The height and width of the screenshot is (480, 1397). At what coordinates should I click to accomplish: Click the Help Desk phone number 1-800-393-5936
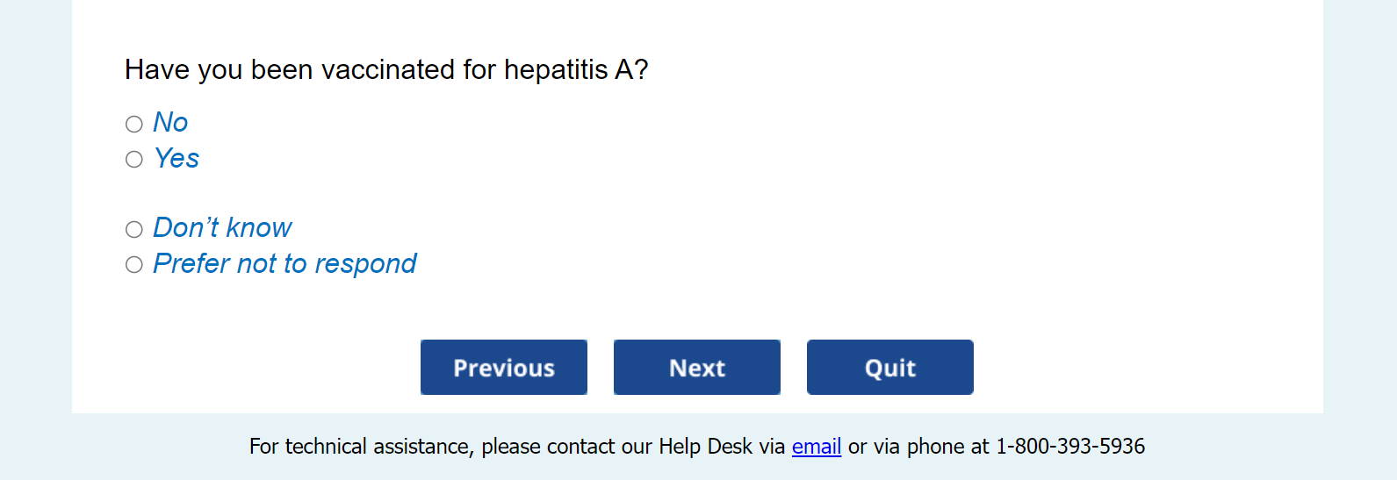(x=1069, y=447)
